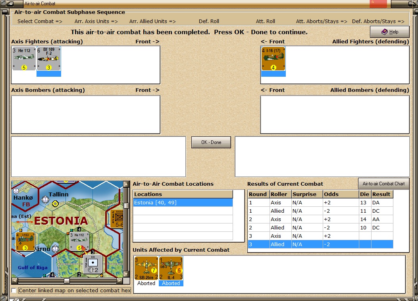418x301 pixels.
Task: Click the Tallinn yellow city marker
Action: tap(55, 204)
